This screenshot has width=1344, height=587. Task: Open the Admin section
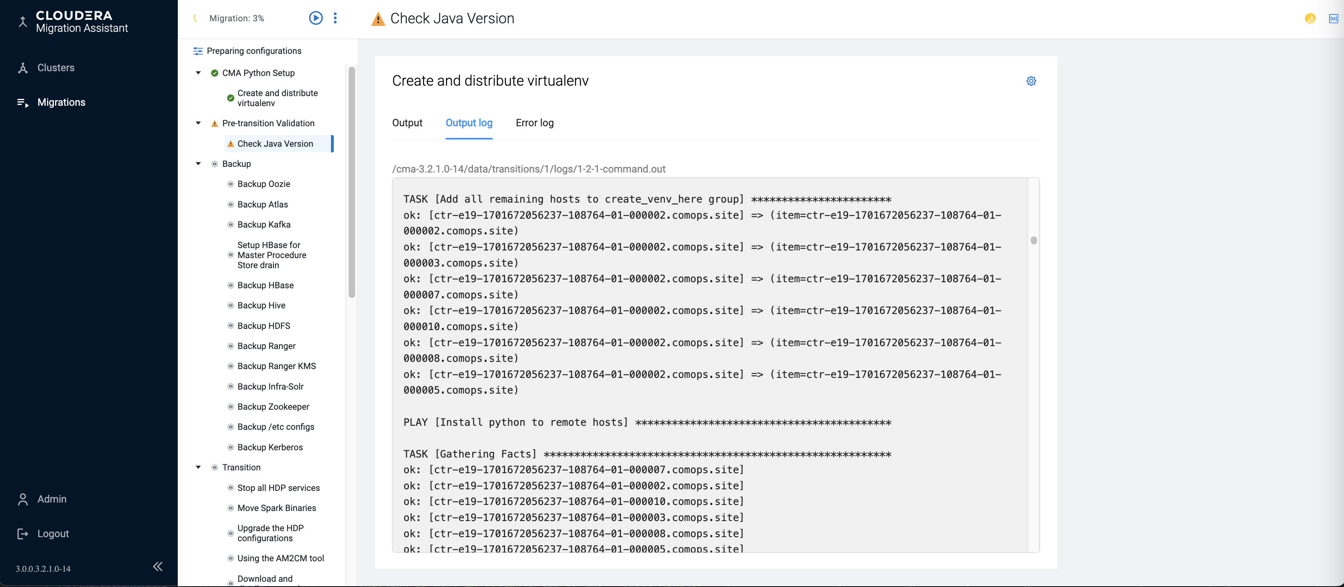pos(51,499)
